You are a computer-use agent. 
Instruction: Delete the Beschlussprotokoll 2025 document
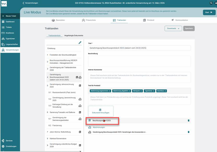189,121
